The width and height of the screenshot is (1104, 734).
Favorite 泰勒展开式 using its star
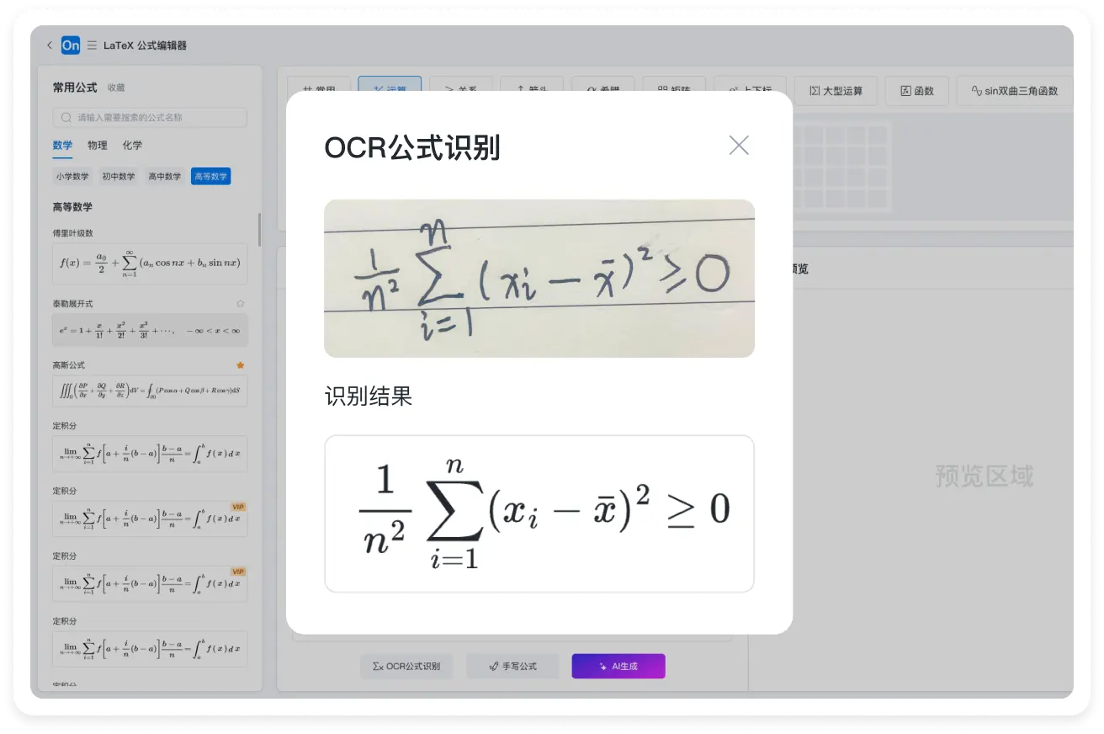tap(240, 303)
